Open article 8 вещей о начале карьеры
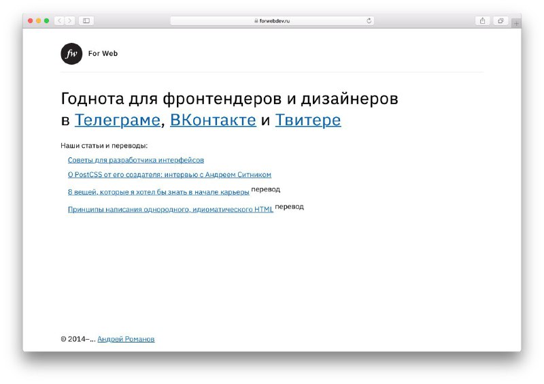Image resolution: width=544 pixels, height=384 pixels. click(x=158, y=192)
